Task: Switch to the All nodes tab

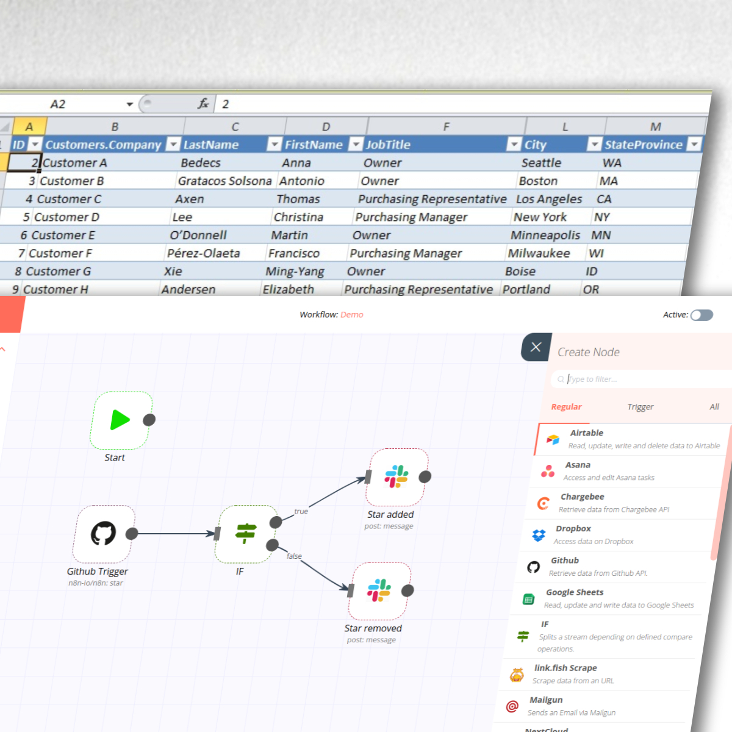Action: point(714,407)
